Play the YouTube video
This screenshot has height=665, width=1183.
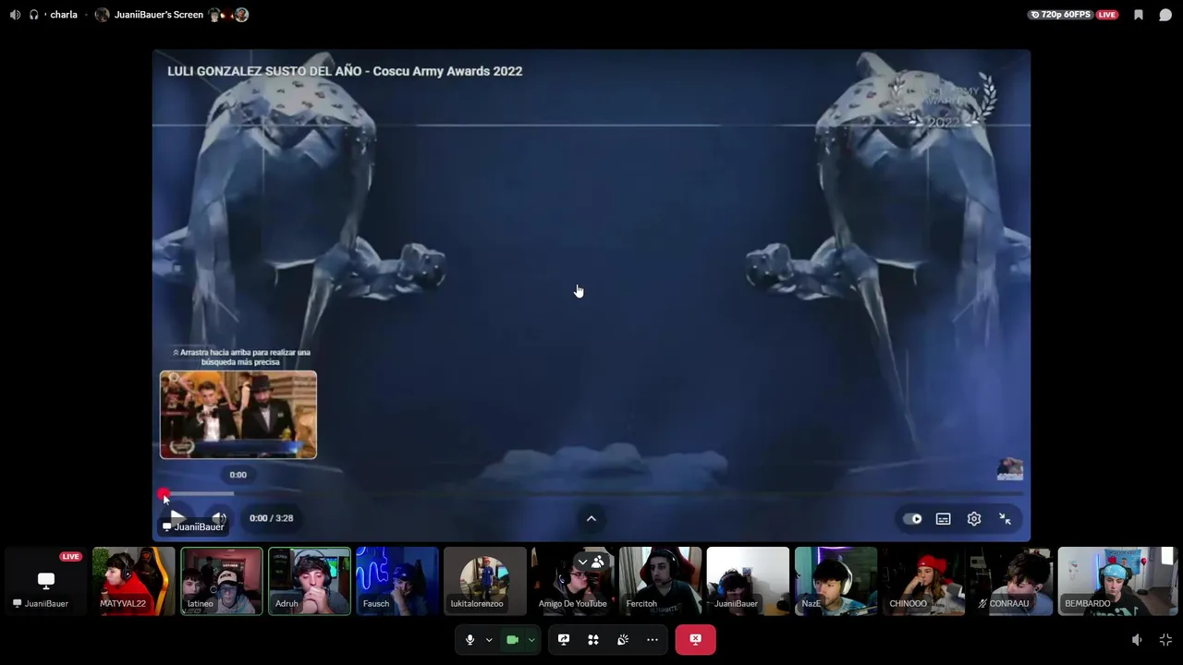[177, 517]
